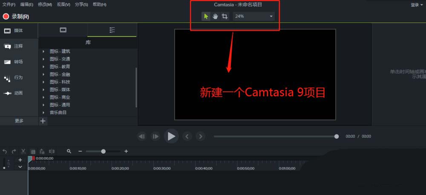Add a new timeline track

20,160
